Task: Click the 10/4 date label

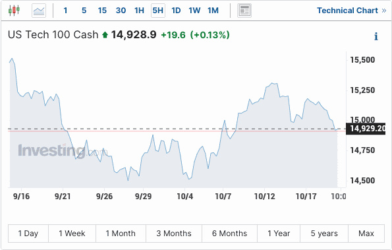Action: (x=184, y=196)
